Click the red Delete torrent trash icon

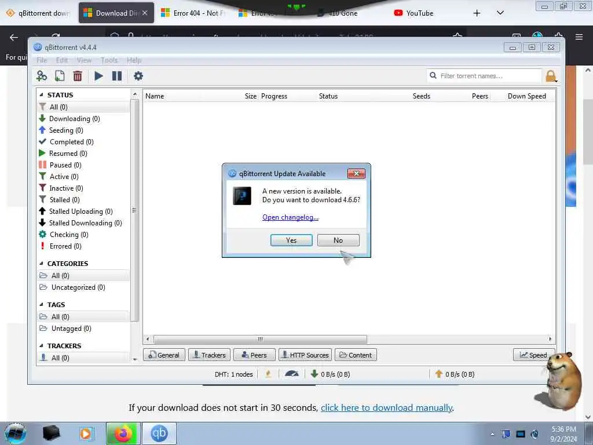click(78, 76)
